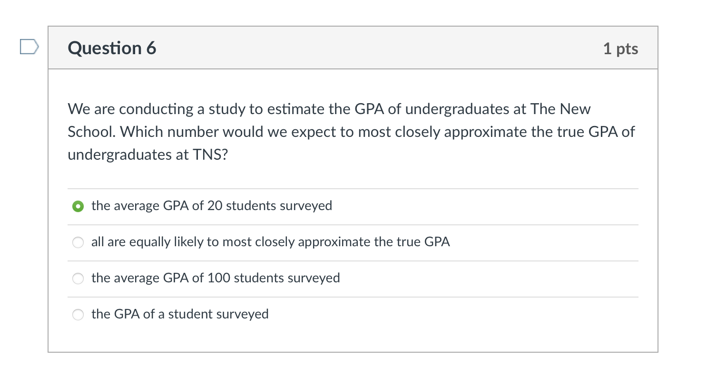Click the '1 pts' label
Viewport: 707px width, 366px height.
point(620,48)
